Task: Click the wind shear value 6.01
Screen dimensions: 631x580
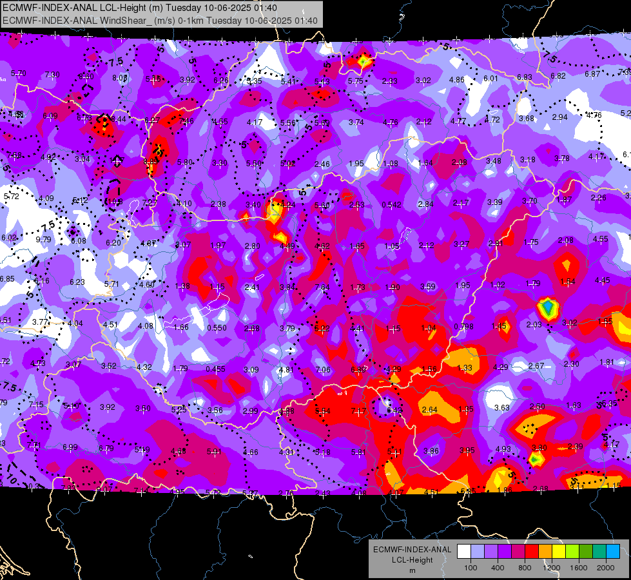Action: 490,79
